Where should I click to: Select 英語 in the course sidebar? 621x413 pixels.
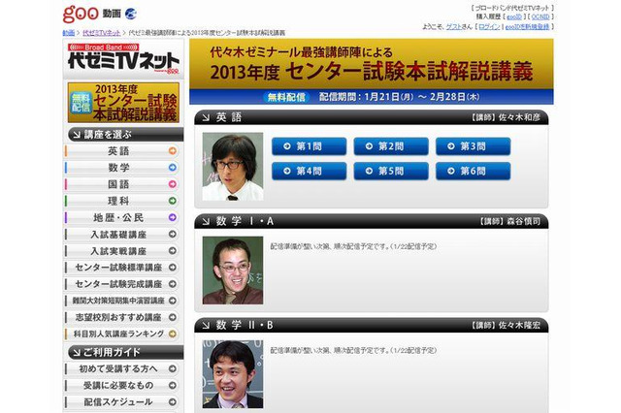121,150
